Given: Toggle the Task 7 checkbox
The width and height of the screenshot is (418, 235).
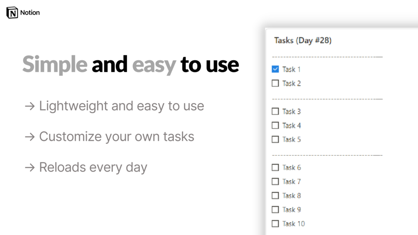Looking at the screenshot, I should (275, 181).
